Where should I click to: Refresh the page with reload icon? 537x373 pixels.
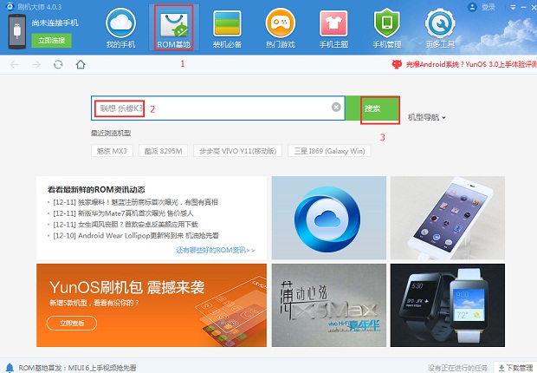[58, 64]
